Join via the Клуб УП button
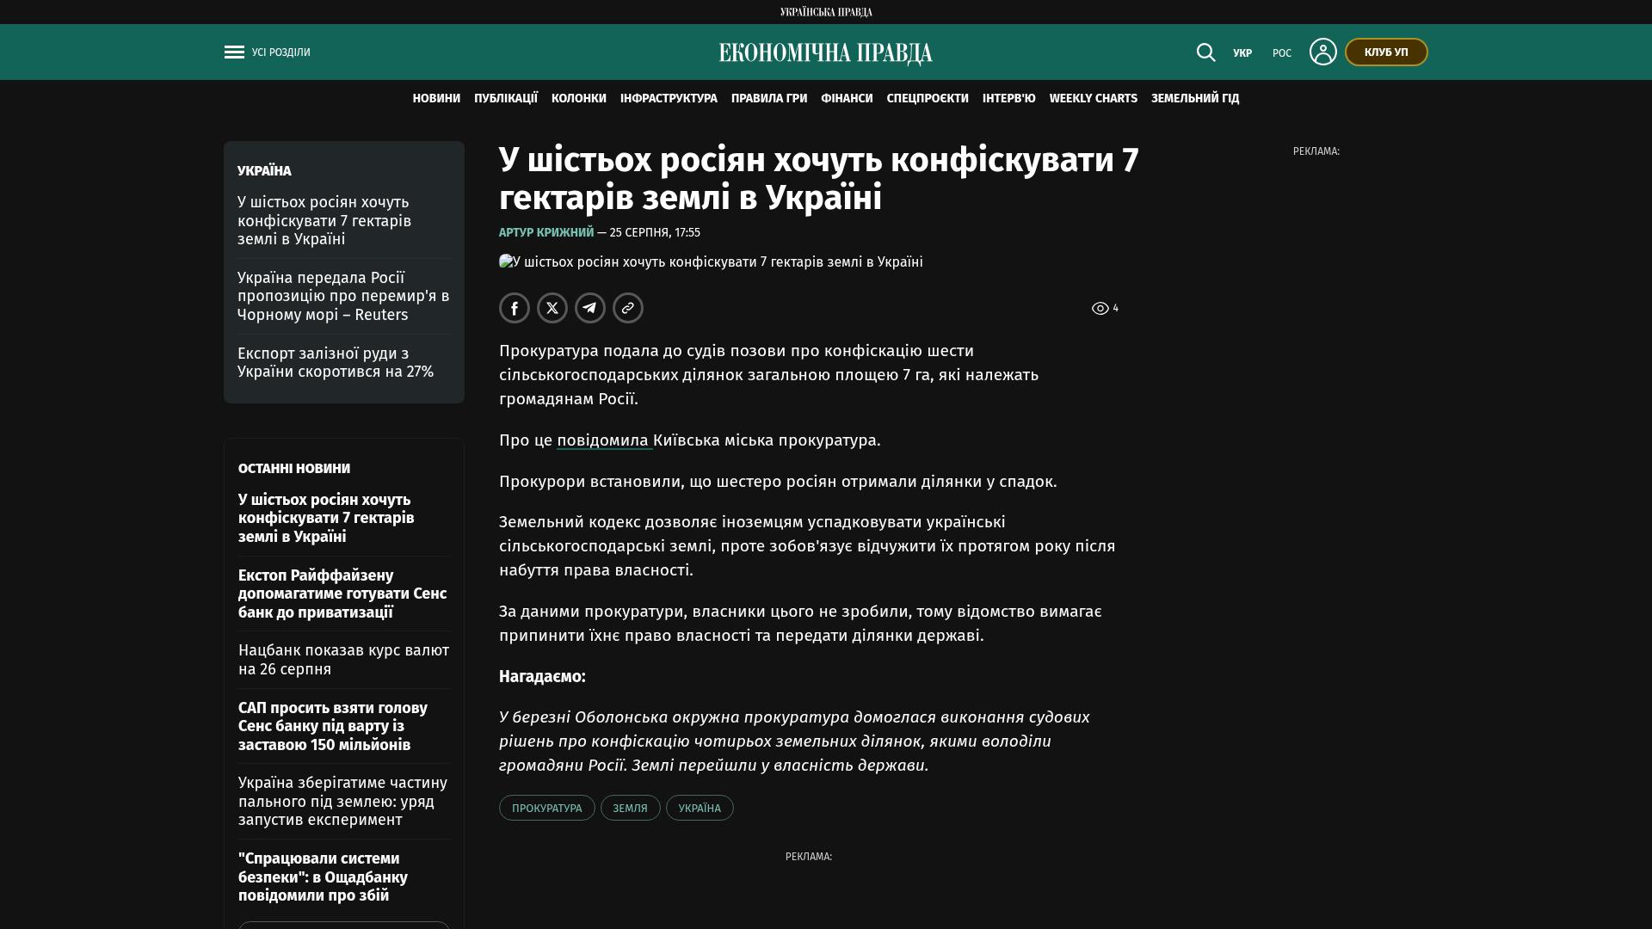1652x929 pixels. [x=1386, y=52]
